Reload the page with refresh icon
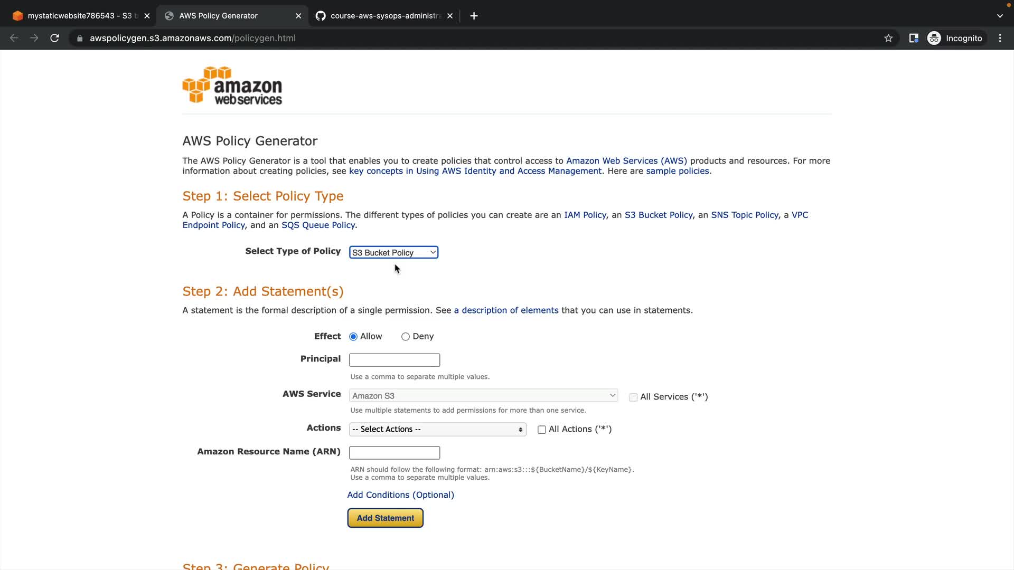The image size is (1014, 570). click(54, 38)
